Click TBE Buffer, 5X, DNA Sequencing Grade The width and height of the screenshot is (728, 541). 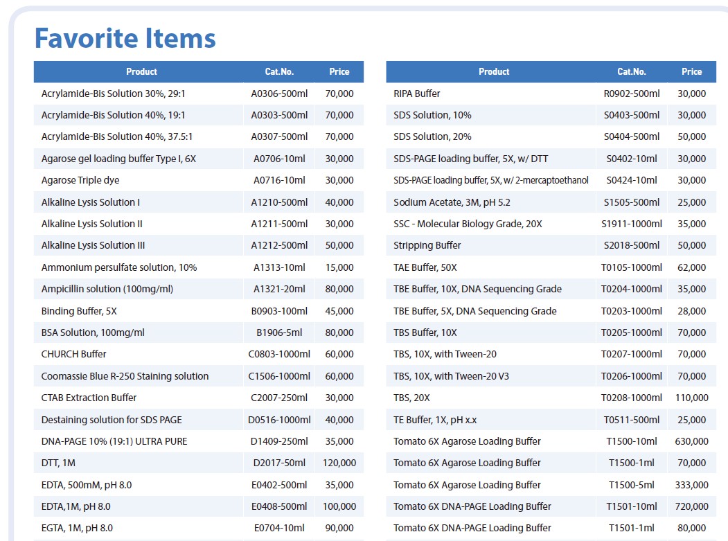point(475,311)
